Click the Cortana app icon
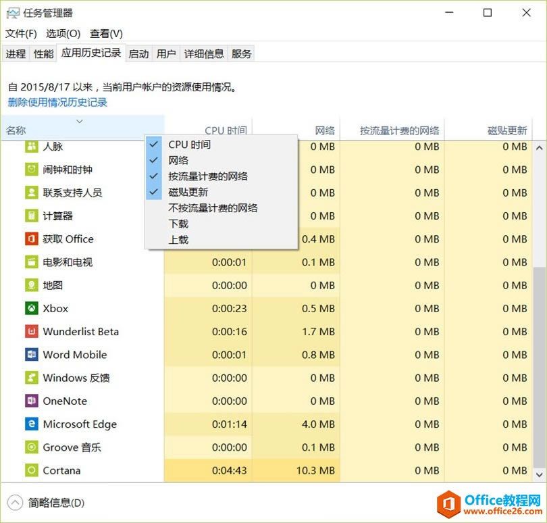 pos(31,470)
